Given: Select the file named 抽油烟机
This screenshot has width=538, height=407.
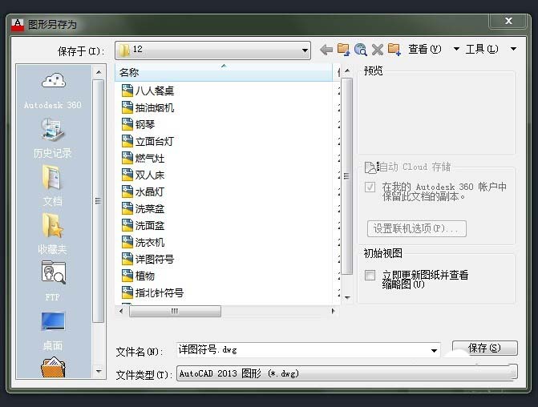Looking at the screenshot, I should pos(155,107).
